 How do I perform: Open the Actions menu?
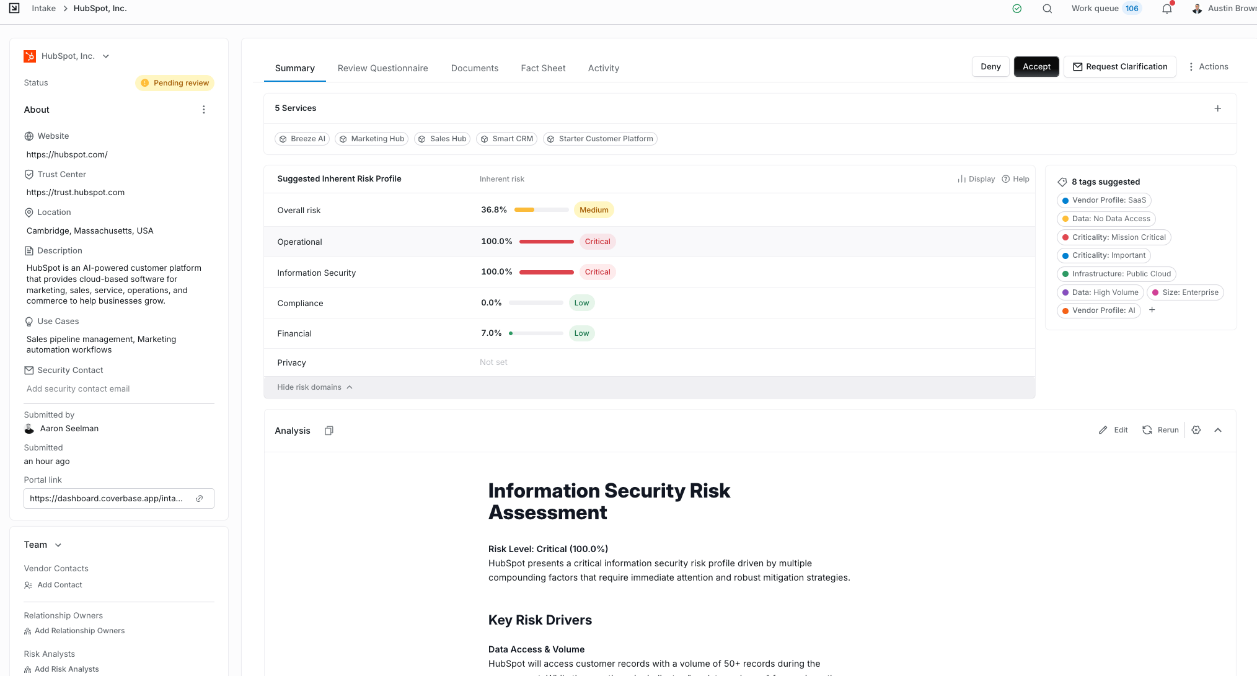coord(1208,67)
